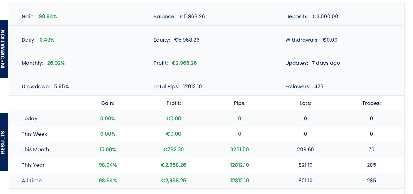Viewport: 413px width, 194px height.
Task: Click the Daily gain value 0.49%
Action: 47,40
